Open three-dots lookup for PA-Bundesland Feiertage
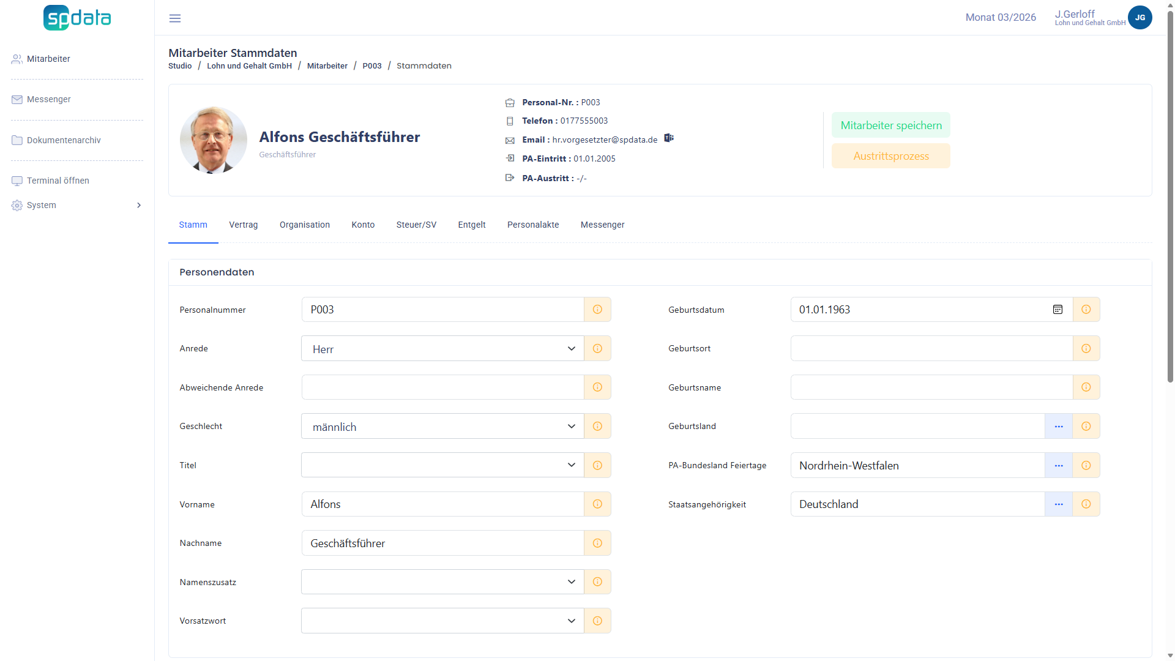1175x661 pixels. [1059, 466]
